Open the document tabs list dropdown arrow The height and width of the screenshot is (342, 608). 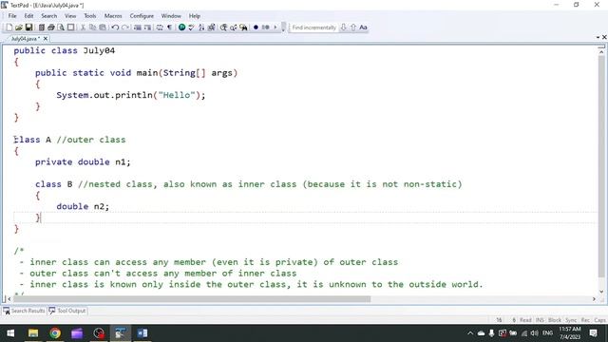(598, 37)
